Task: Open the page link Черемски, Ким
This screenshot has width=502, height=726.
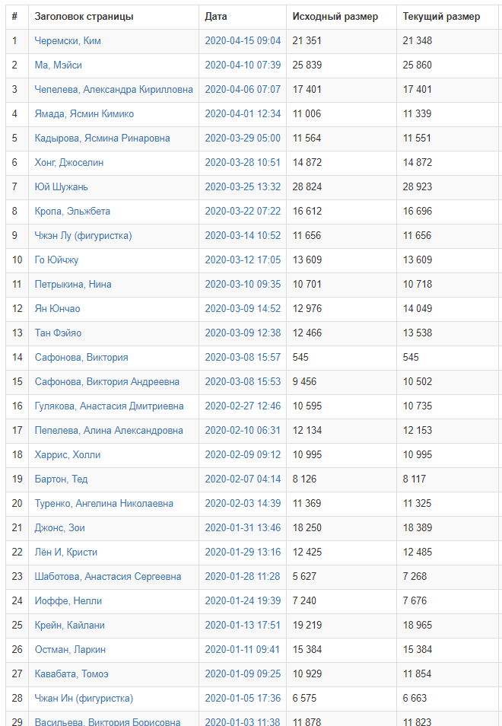Action: (x=68, y=41)
